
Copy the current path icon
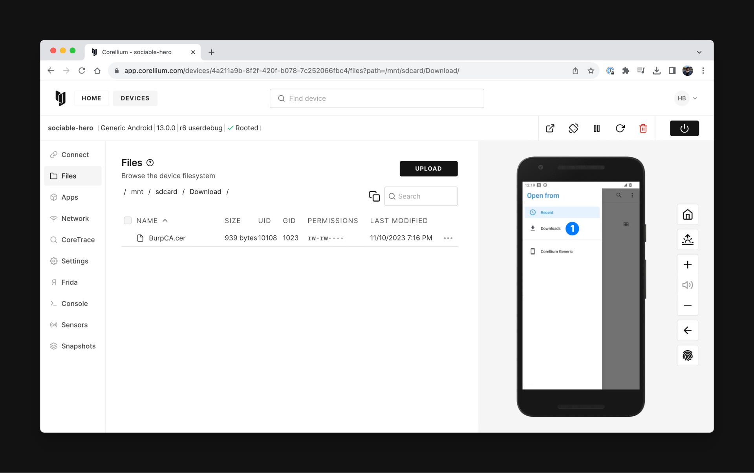(374, 196)
